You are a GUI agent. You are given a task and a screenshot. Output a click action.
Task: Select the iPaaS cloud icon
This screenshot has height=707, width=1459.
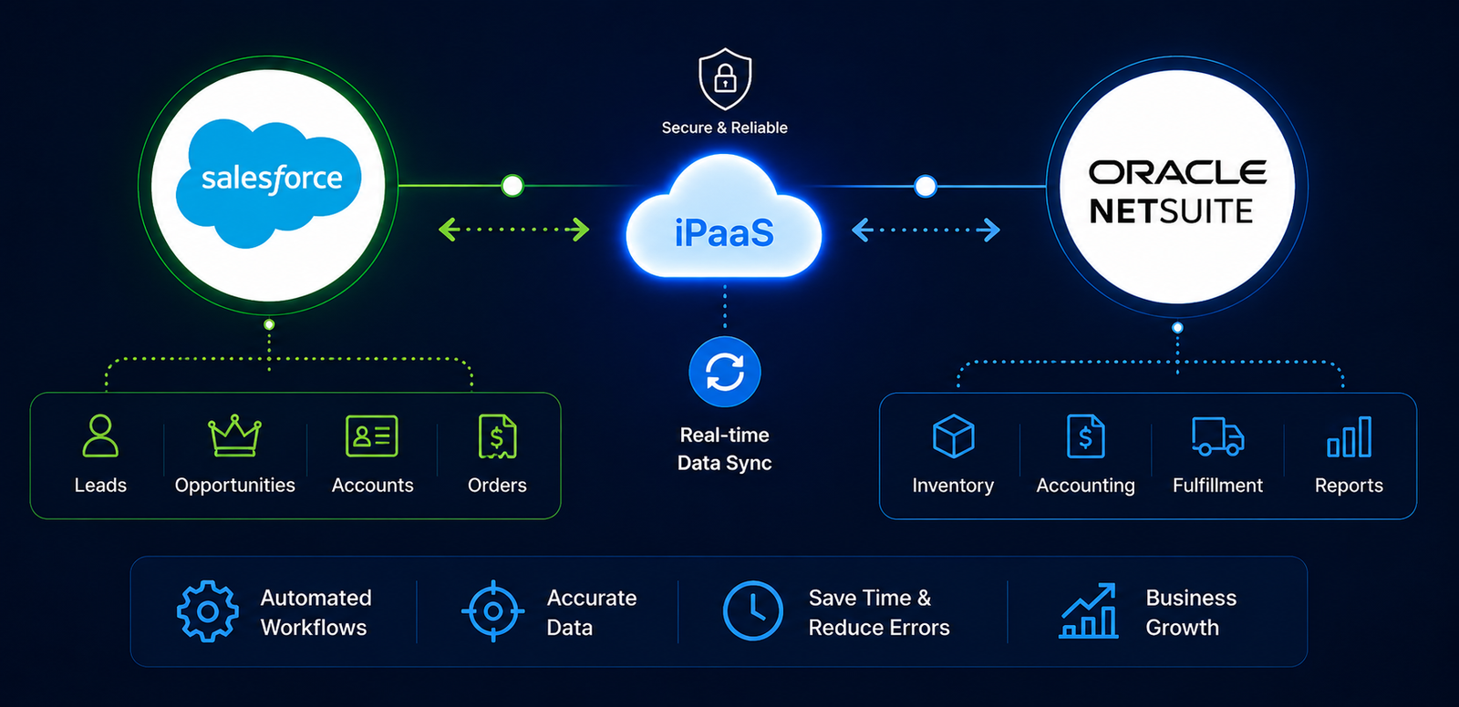(x=724, y=217)
